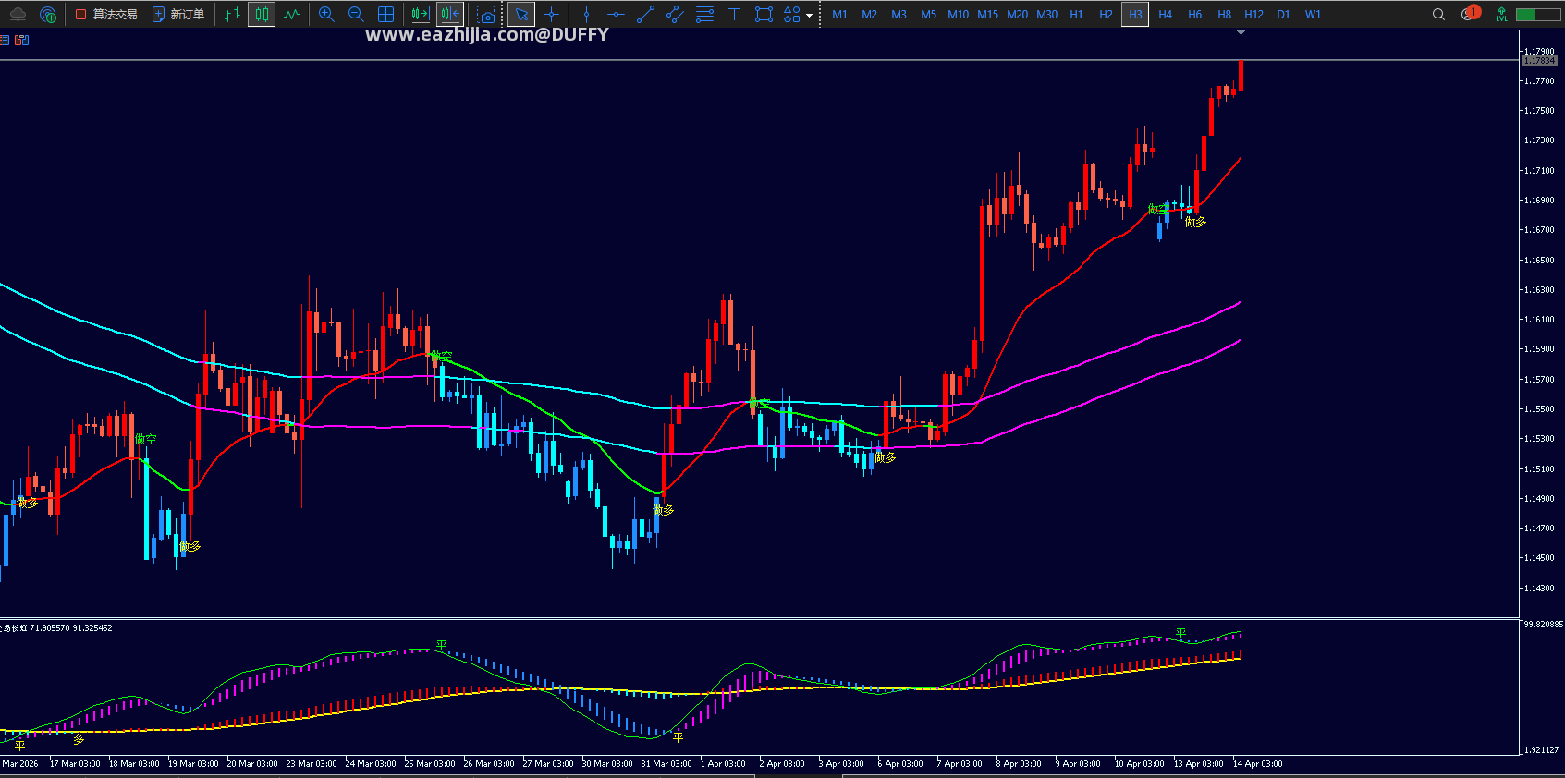
Task: Choose the H6 timeframe
Action: coord(1194,14)
